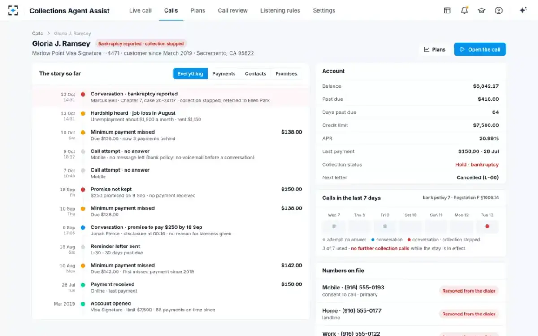The height and width of the screenshot is (336, 538).
Task: Select the 10 Aug Minimum payment missed entry
Action: [x=171, y=268]
